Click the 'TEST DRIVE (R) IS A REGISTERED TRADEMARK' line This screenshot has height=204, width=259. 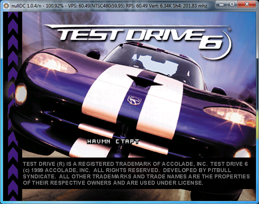[x=135, y=164]
